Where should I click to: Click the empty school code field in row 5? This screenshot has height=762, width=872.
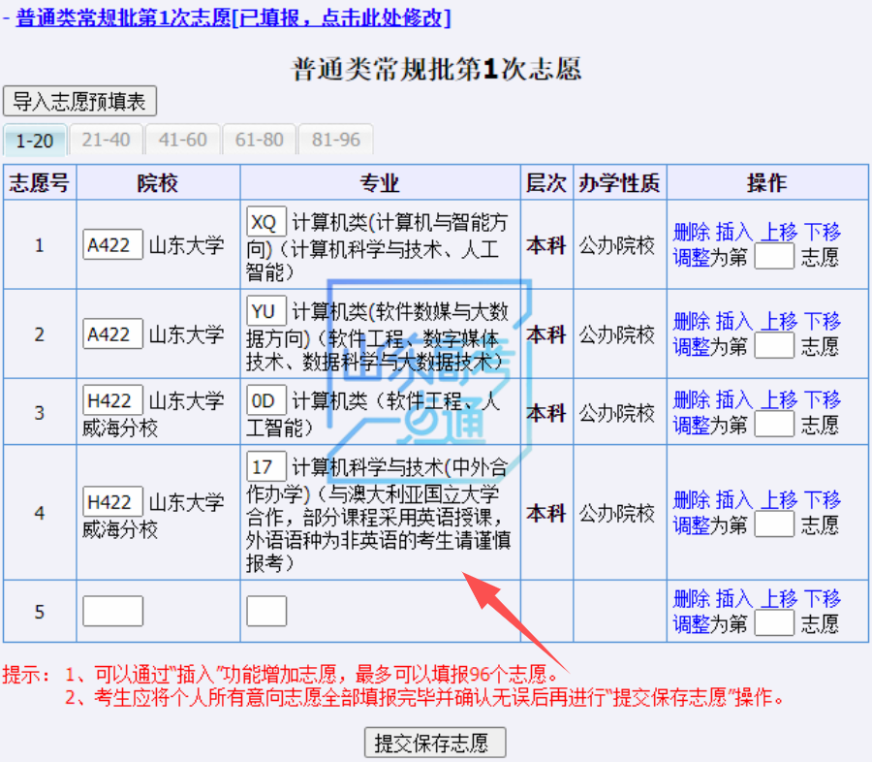pyautogui.click(x=113, y=612)
